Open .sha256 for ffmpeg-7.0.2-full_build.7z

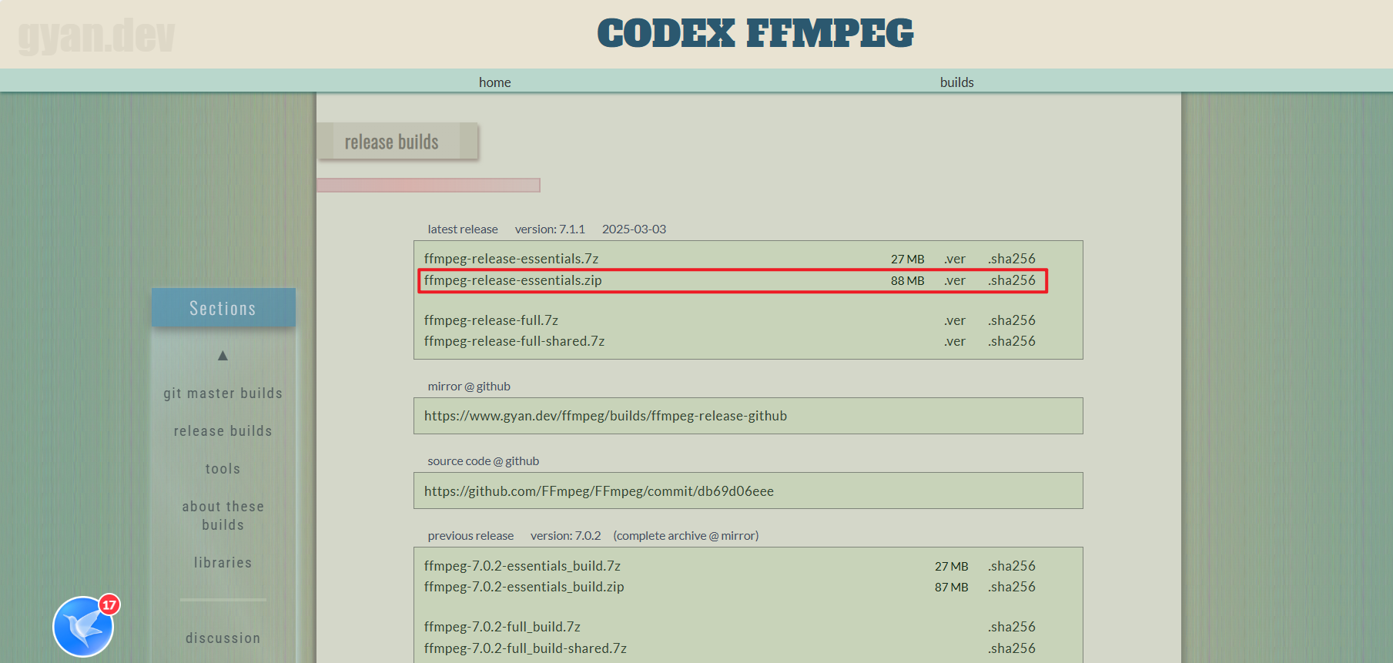click(1012, 627)
